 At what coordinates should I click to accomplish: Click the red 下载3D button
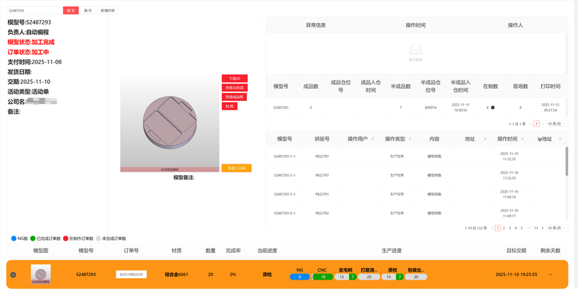click(234, 79)
